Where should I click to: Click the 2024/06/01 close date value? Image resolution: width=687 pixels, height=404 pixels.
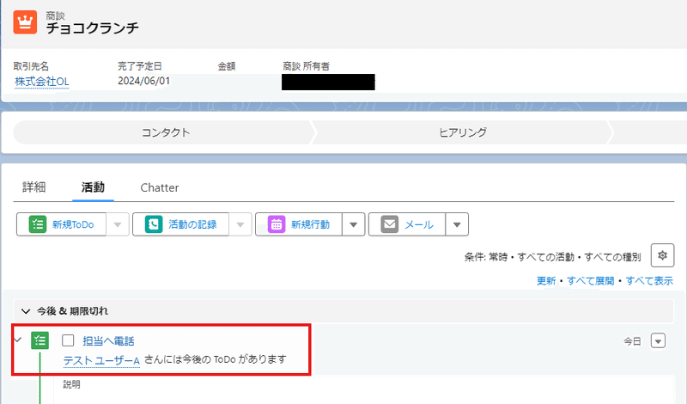click(x=143, y=81)
